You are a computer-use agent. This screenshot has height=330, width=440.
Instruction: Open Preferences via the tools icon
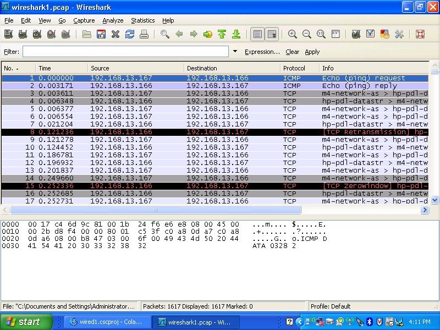pyautogui.click(x=399, y=34)
